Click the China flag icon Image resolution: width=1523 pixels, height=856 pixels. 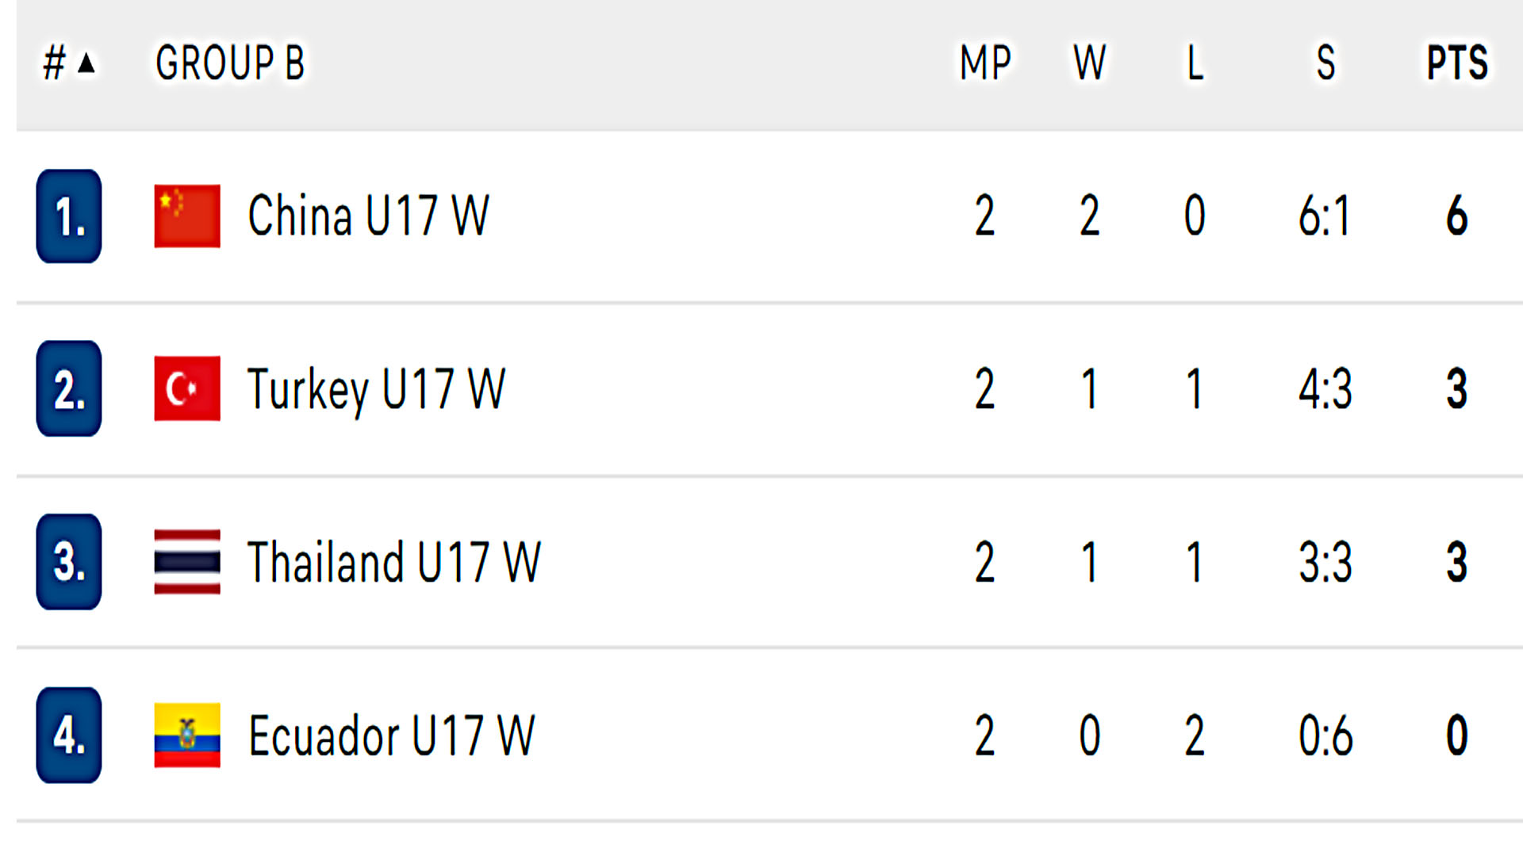tap(187, 216)
